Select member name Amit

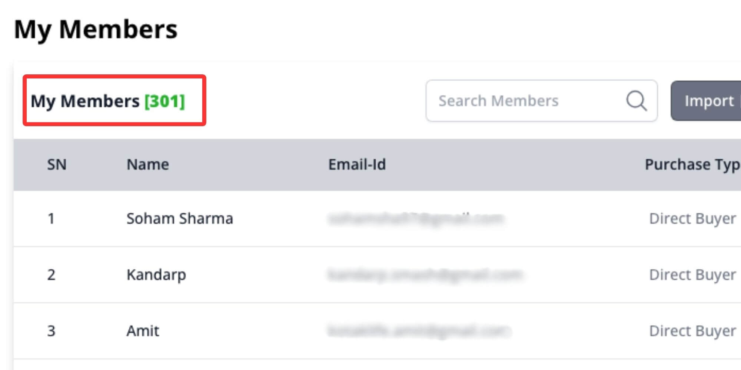143,331
